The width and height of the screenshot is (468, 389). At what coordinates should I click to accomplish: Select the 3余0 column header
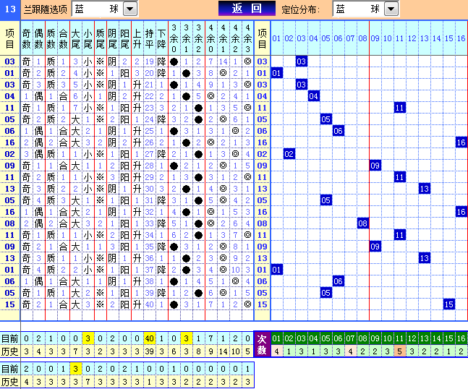[x=174, y=38]
